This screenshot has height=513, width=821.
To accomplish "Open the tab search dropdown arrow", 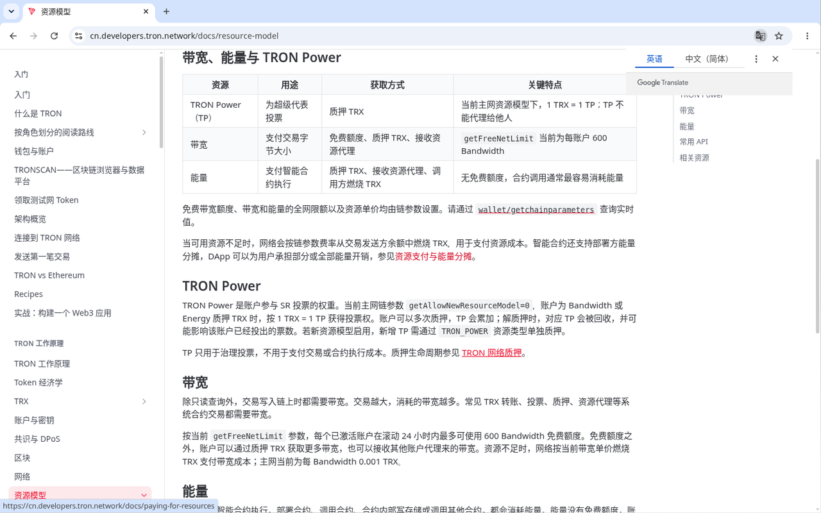I will [x=12, y=12].
